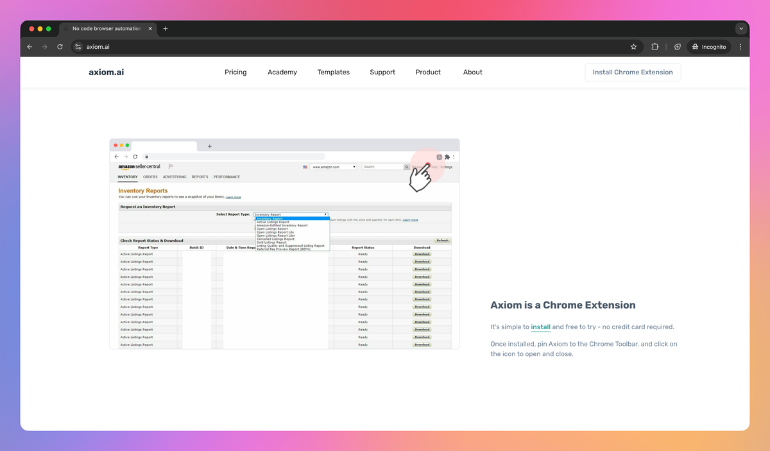Open the Academy menu item
Screen dimensions: 770x451
(282, 72)
